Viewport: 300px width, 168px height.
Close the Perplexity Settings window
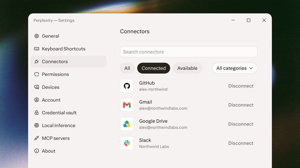(264, 20)
